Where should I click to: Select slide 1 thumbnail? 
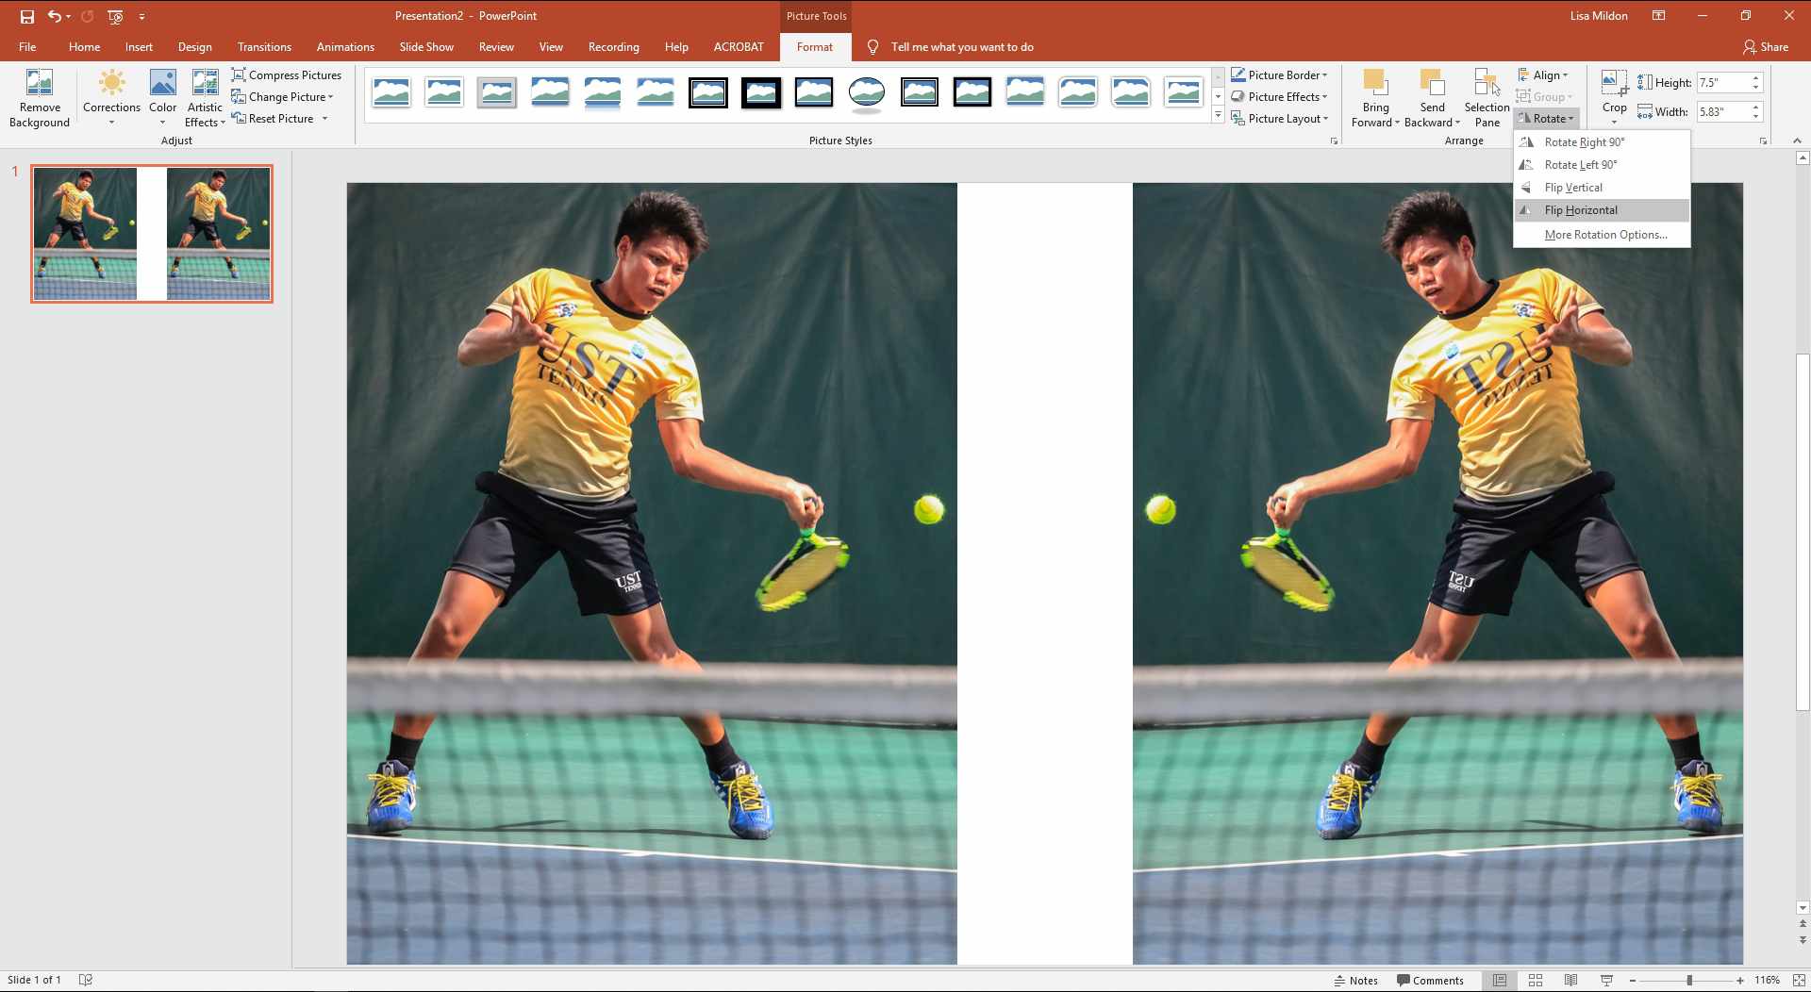coord(152,234)
